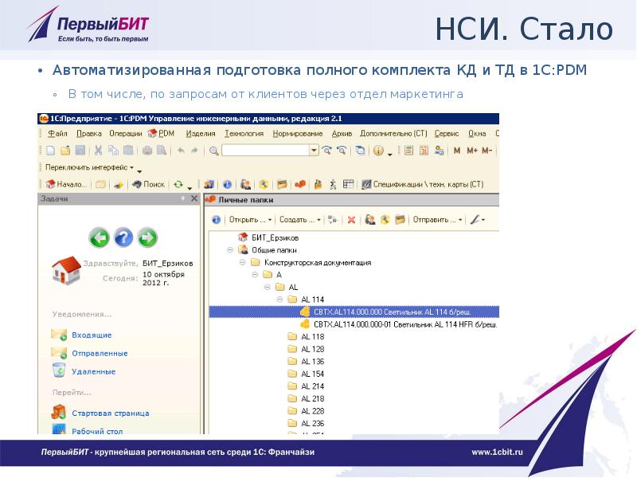Click the red X delete icon in Личные папки toolbar
The width and height of the screenshot is (637, 478).
point(351,219)
